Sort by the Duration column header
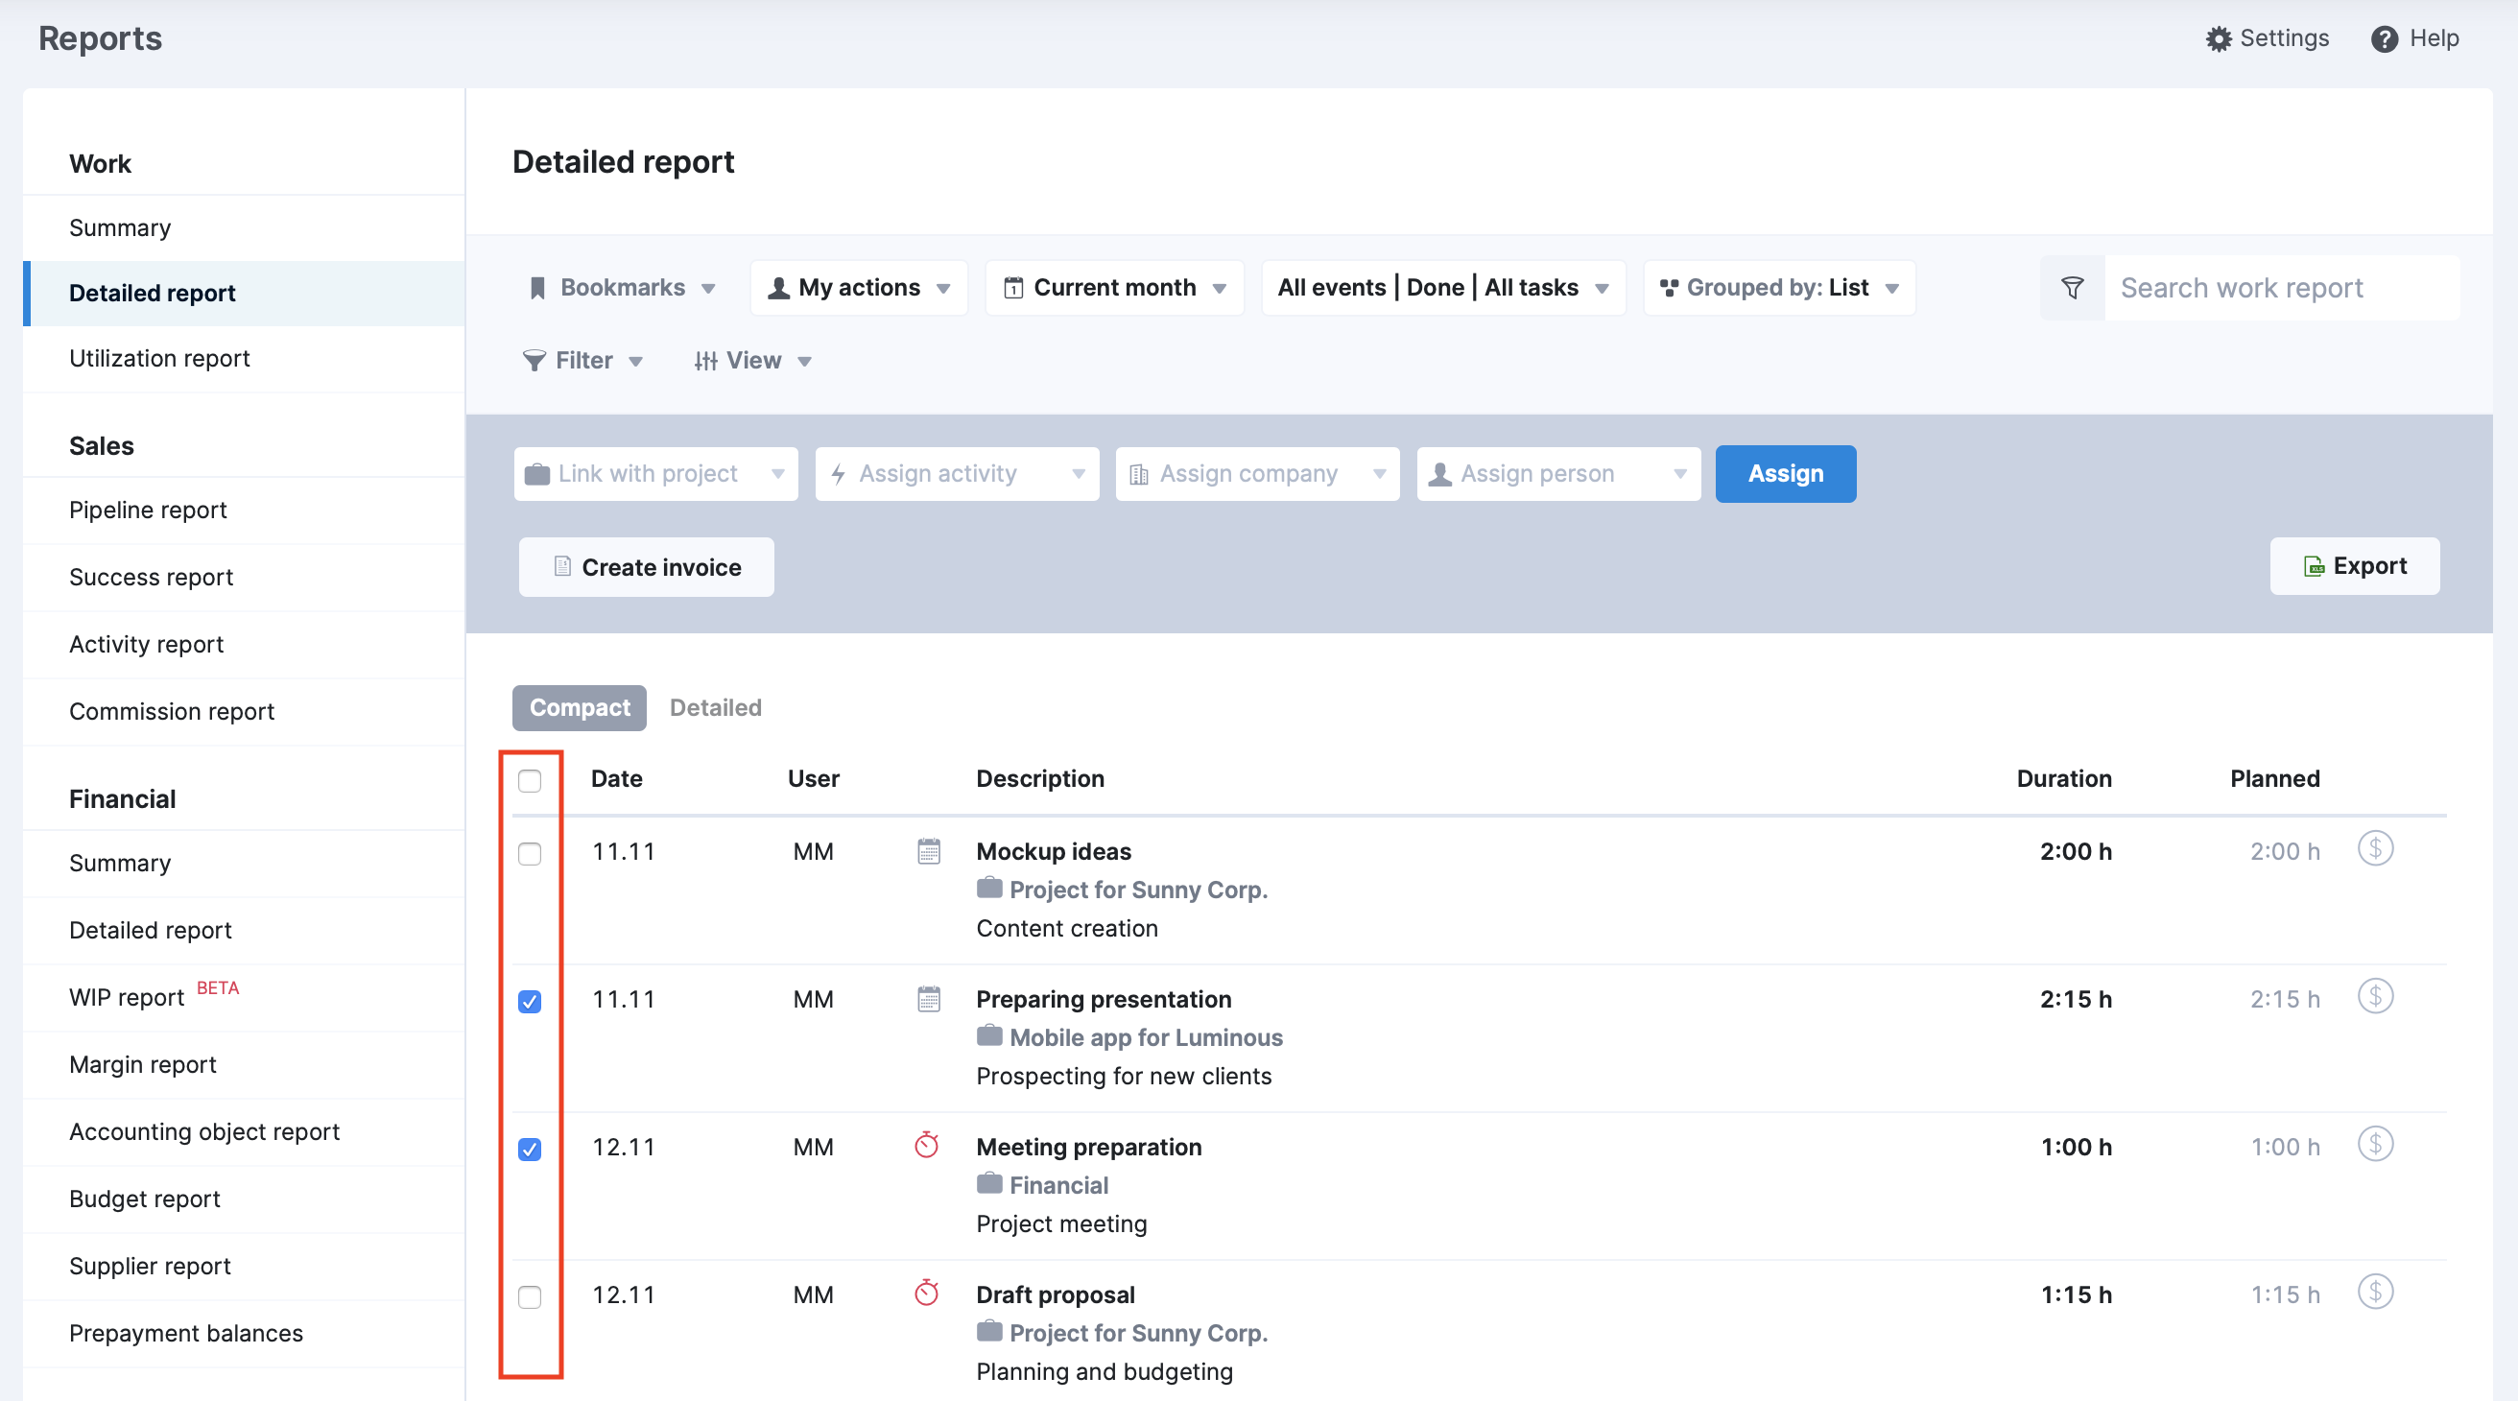The image size is (2518, 1401). tap(2063, 779)
